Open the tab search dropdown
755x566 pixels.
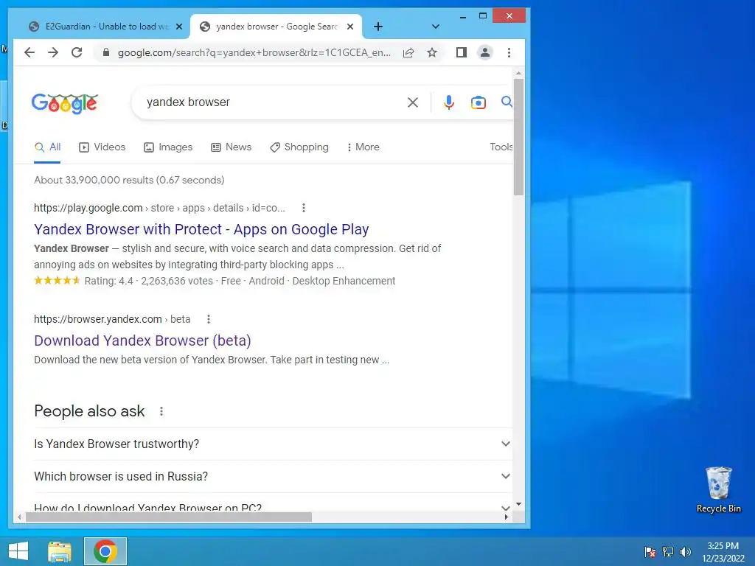(435, 27)
